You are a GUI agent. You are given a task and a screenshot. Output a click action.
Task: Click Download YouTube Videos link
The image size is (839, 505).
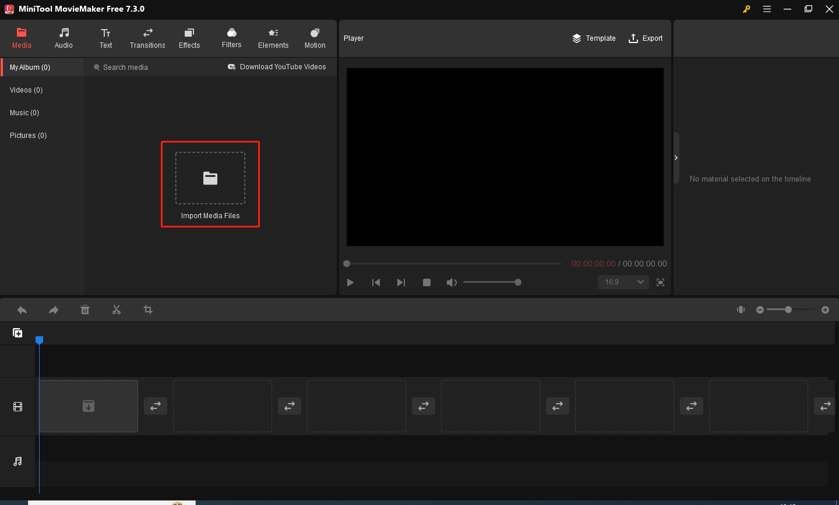[277, 67]
